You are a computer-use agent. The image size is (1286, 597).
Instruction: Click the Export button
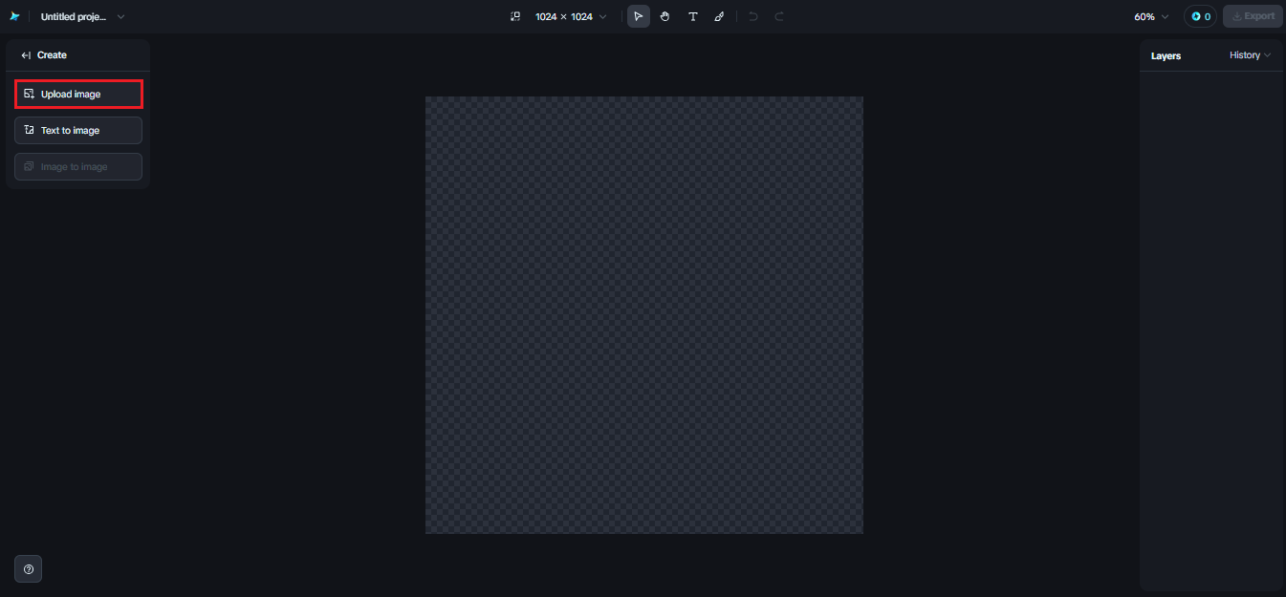coord(1253,16)
